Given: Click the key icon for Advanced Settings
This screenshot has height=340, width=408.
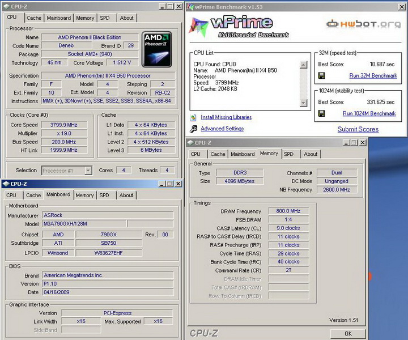Looking at the screenshot, I should point(194,129).
